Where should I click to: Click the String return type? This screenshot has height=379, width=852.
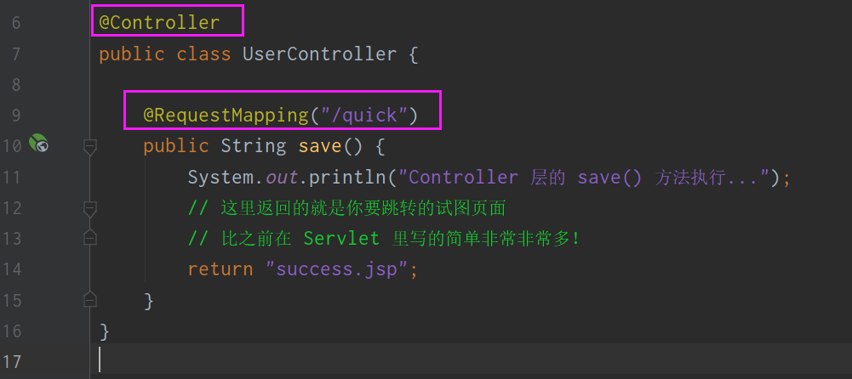pyautogui.click(x=253, y=145)
